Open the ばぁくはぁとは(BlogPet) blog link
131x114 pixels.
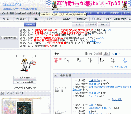[101, 108]
